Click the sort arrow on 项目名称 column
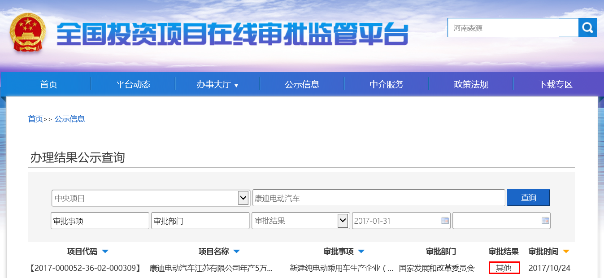The image size is (604, 278). 237,251
